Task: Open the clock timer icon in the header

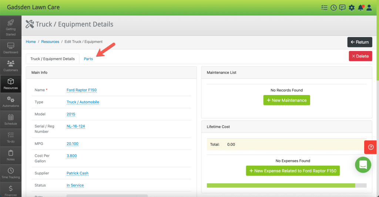Action: pyautogui.click(x=333, y=8)
